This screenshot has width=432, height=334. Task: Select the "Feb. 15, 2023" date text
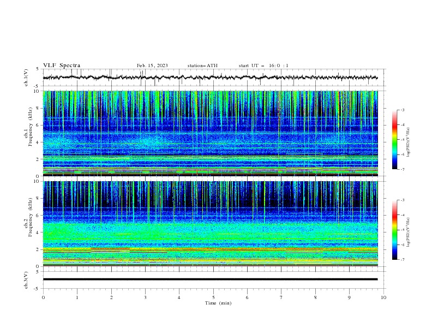[152, 65]
